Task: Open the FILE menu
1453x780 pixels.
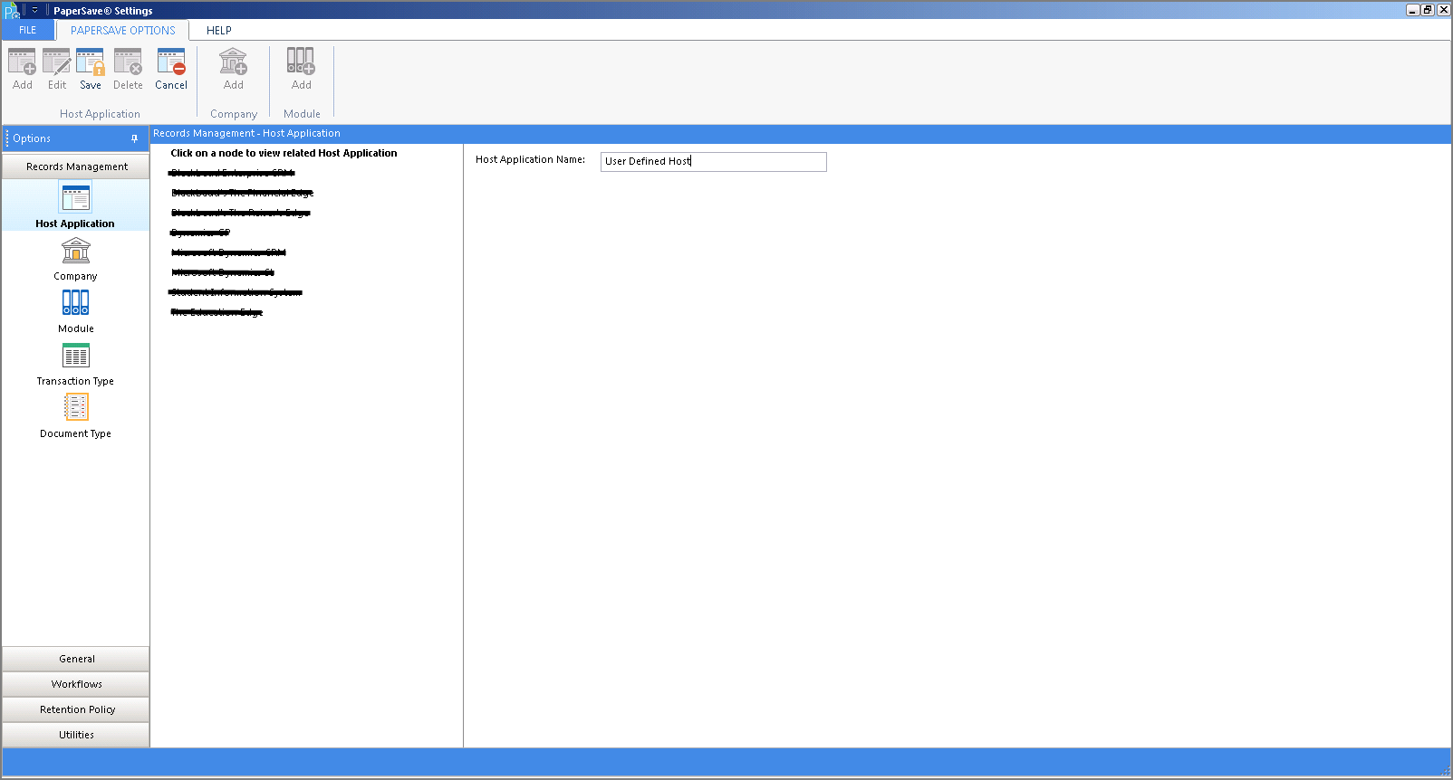Action: click(28, 30)
